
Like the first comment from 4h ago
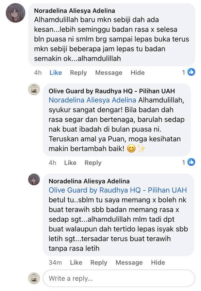[x=56, y=72]
